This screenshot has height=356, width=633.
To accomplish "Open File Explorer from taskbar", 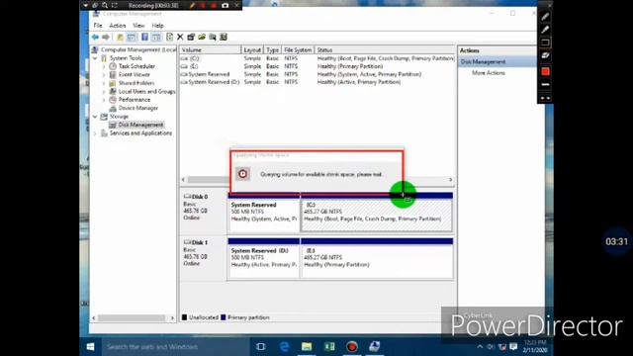I will pos(307,347).
